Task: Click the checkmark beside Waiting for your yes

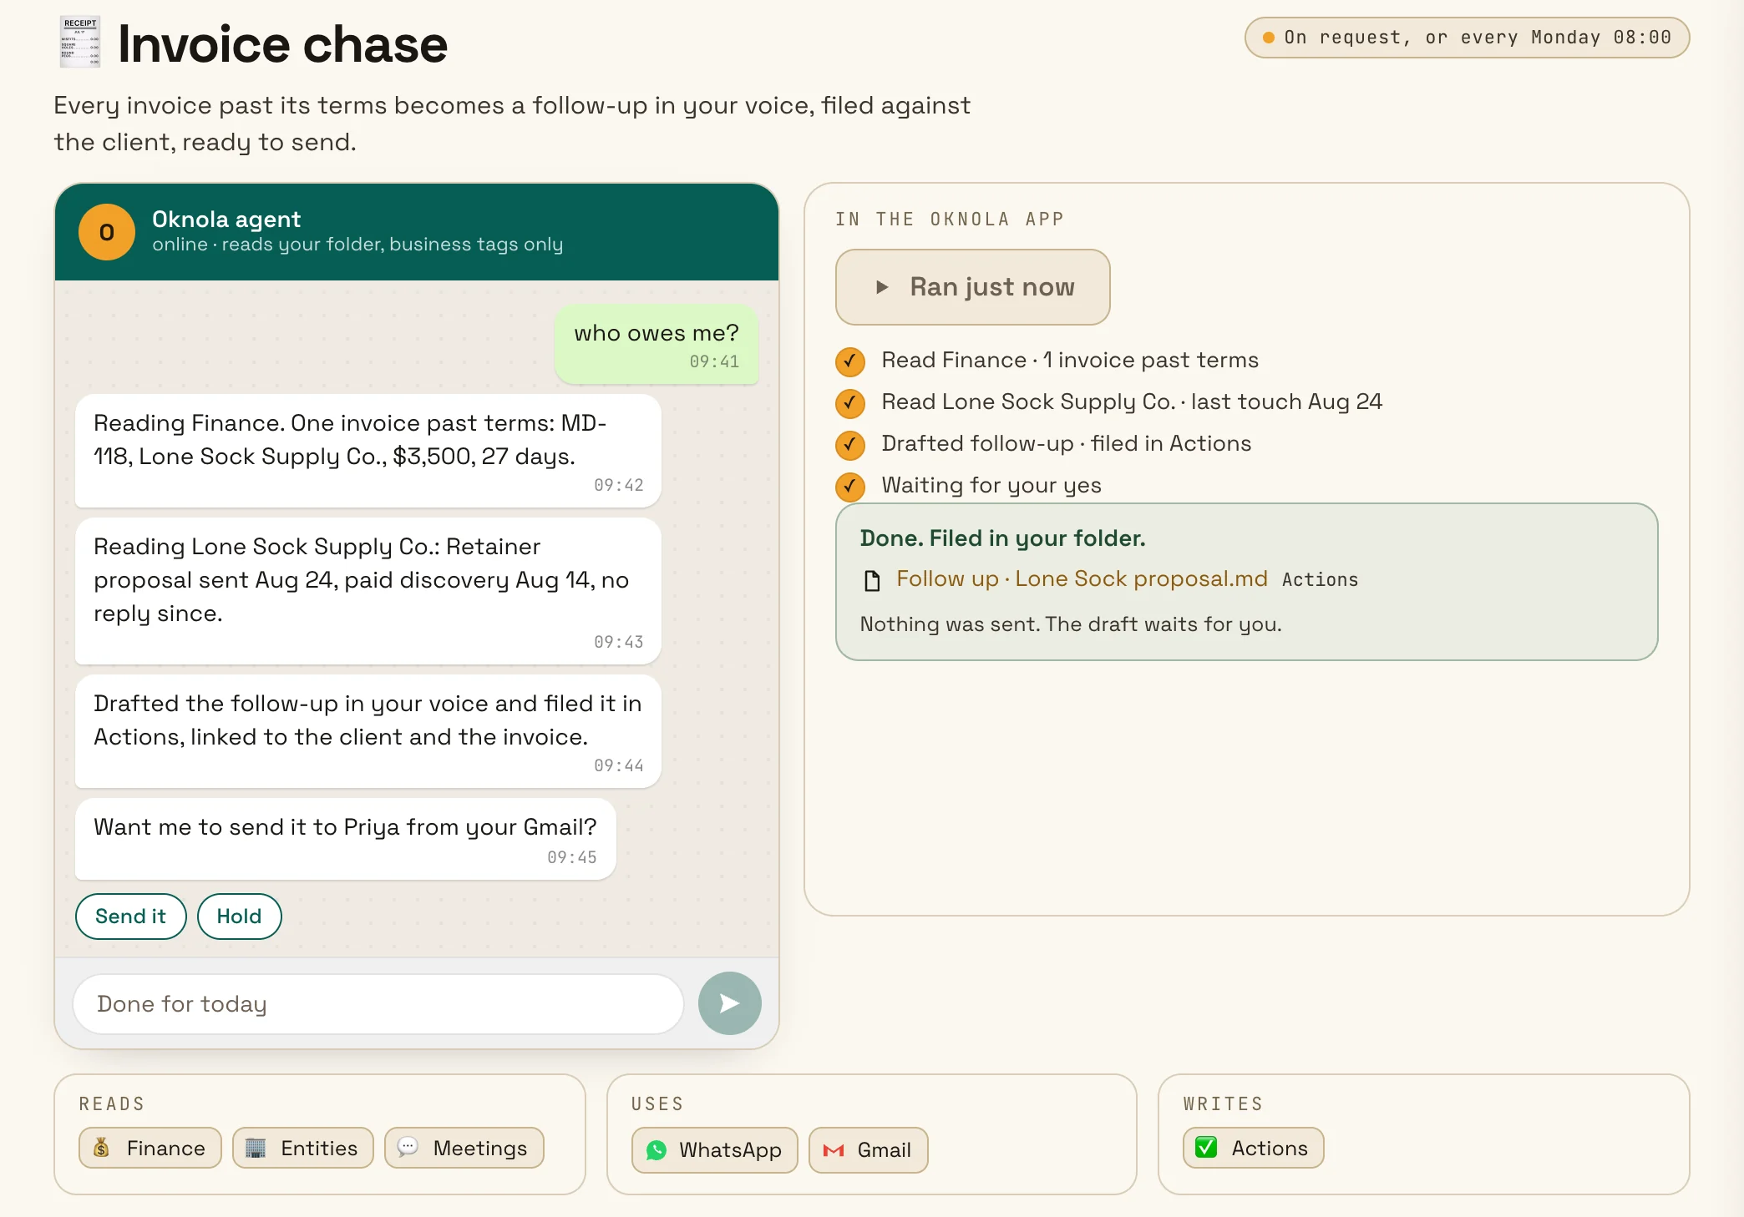Action: click(x=850, y=487)
